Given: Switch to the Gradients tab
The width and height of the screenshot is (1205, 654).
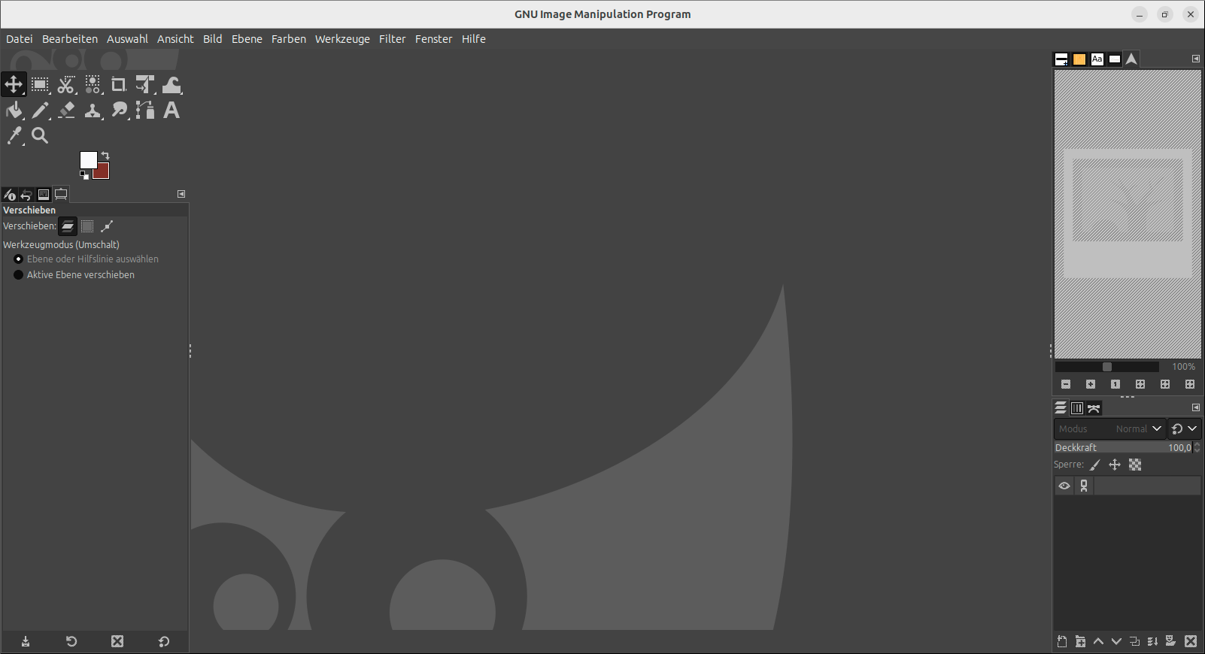Looking at the screenshot, I should [x=1115, y=59].
